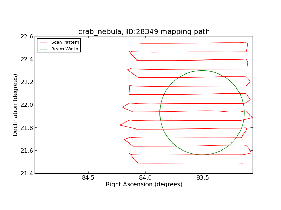This screenshot has width=281, height=210.
Task: Click the 22.0 y-axis tick label
Action: point(27,105)
